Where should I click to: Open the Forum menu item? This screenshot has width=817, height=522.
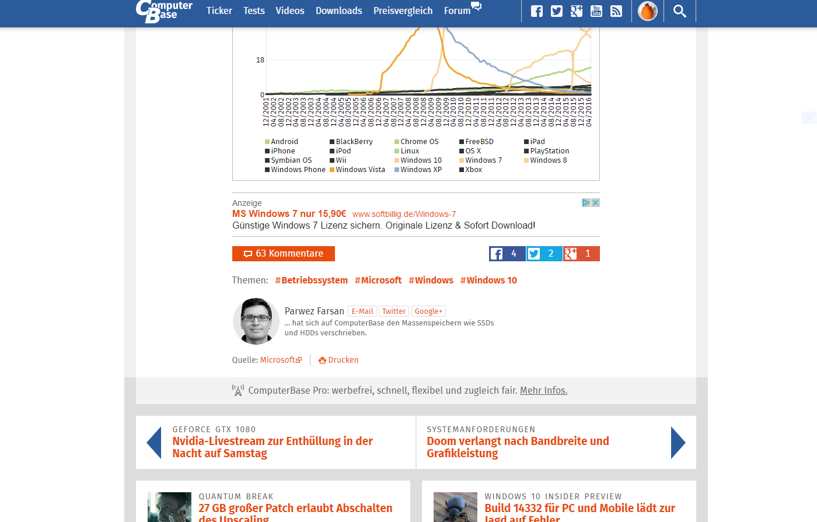tap(463, 10)
